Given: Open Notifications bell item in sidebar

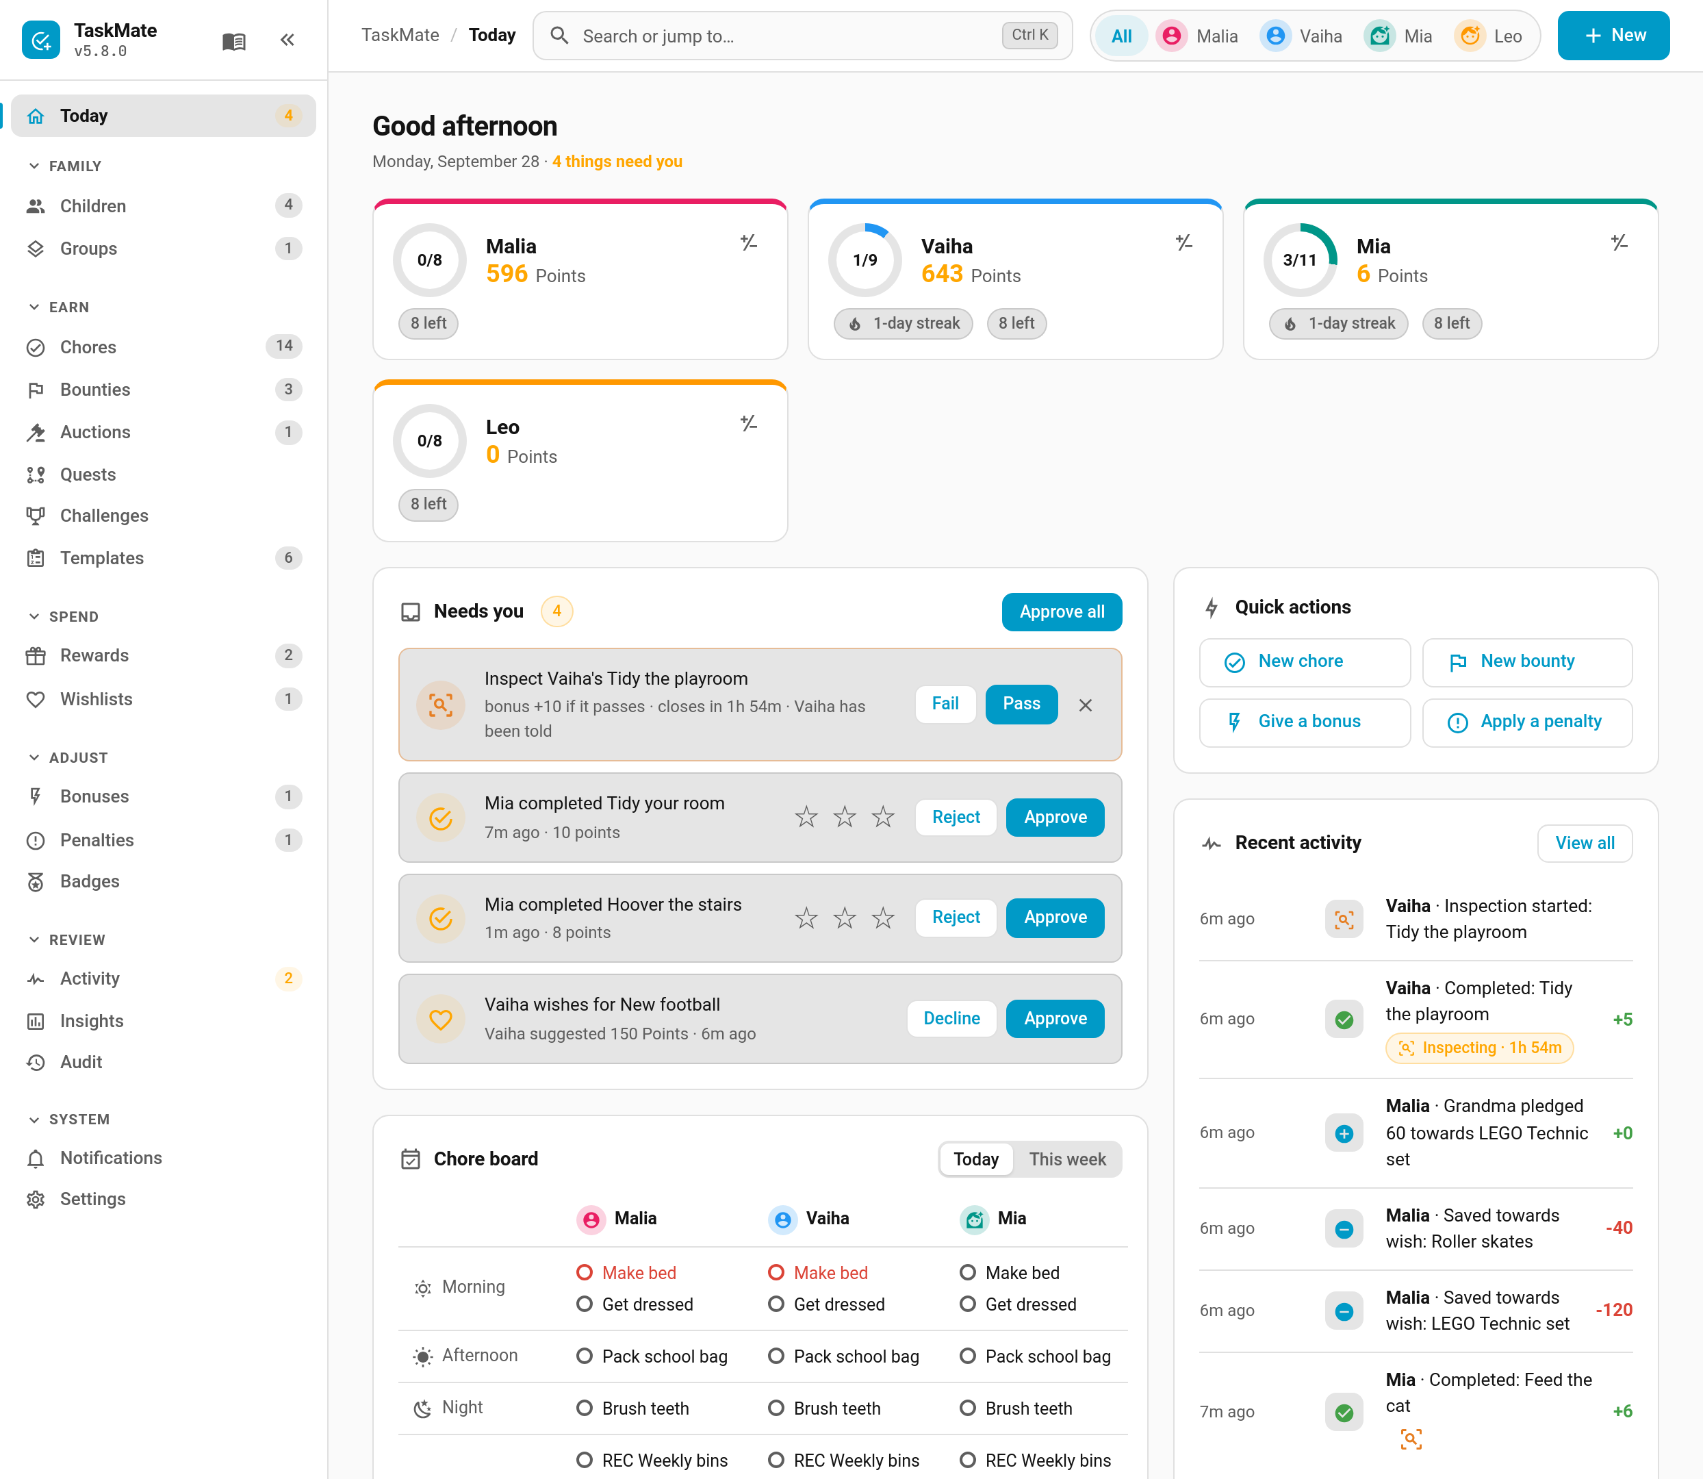Looking at the screenshot, I should coord(164,1158).
